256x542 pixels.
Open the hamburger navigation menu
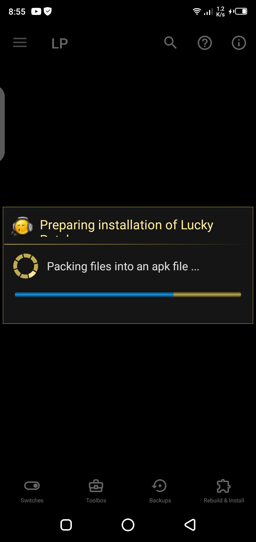(x=20, y=43)
